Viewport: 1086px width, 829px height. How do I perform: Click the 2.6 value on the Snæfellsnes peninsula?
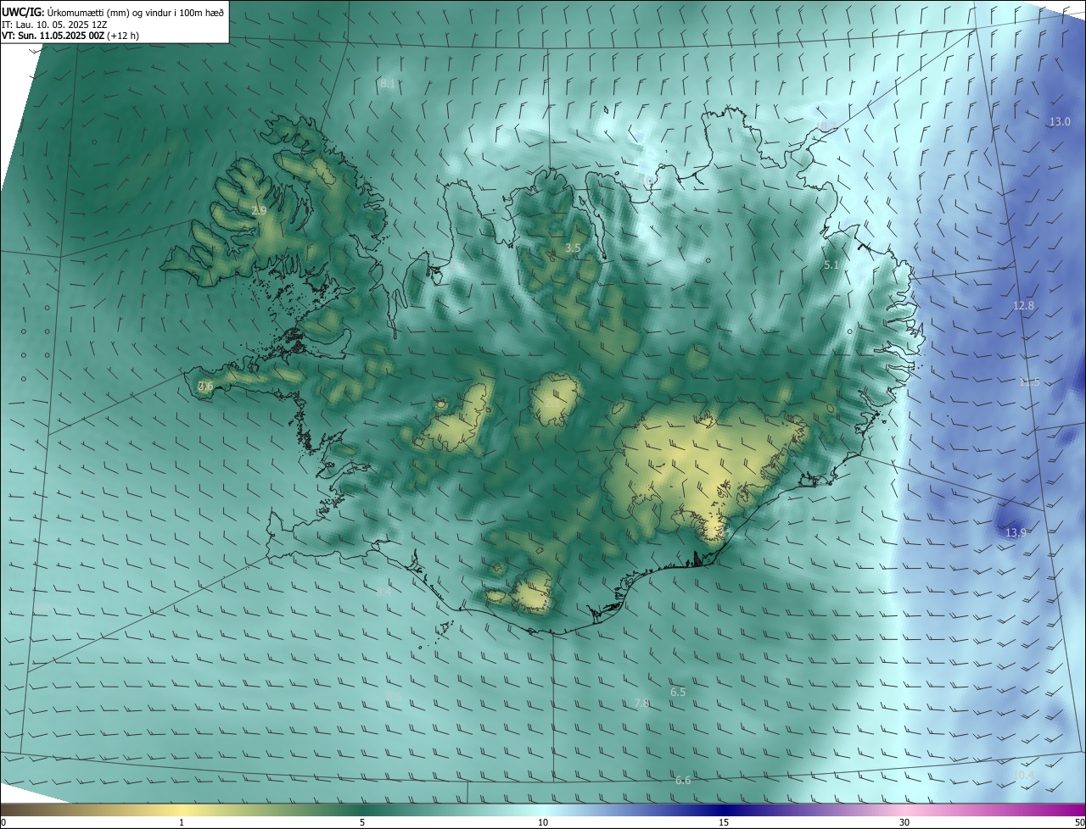point(205,387)
